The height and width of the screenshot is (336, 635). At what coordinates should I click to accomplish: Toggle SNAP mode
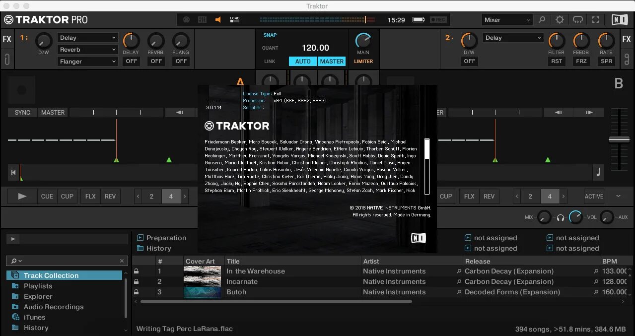[x=270, y=35]
